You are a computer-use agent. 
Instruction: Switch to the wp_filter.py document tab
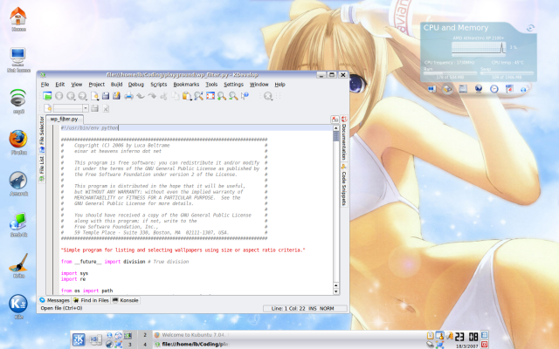pyautogui.click(x=62, y=118)
